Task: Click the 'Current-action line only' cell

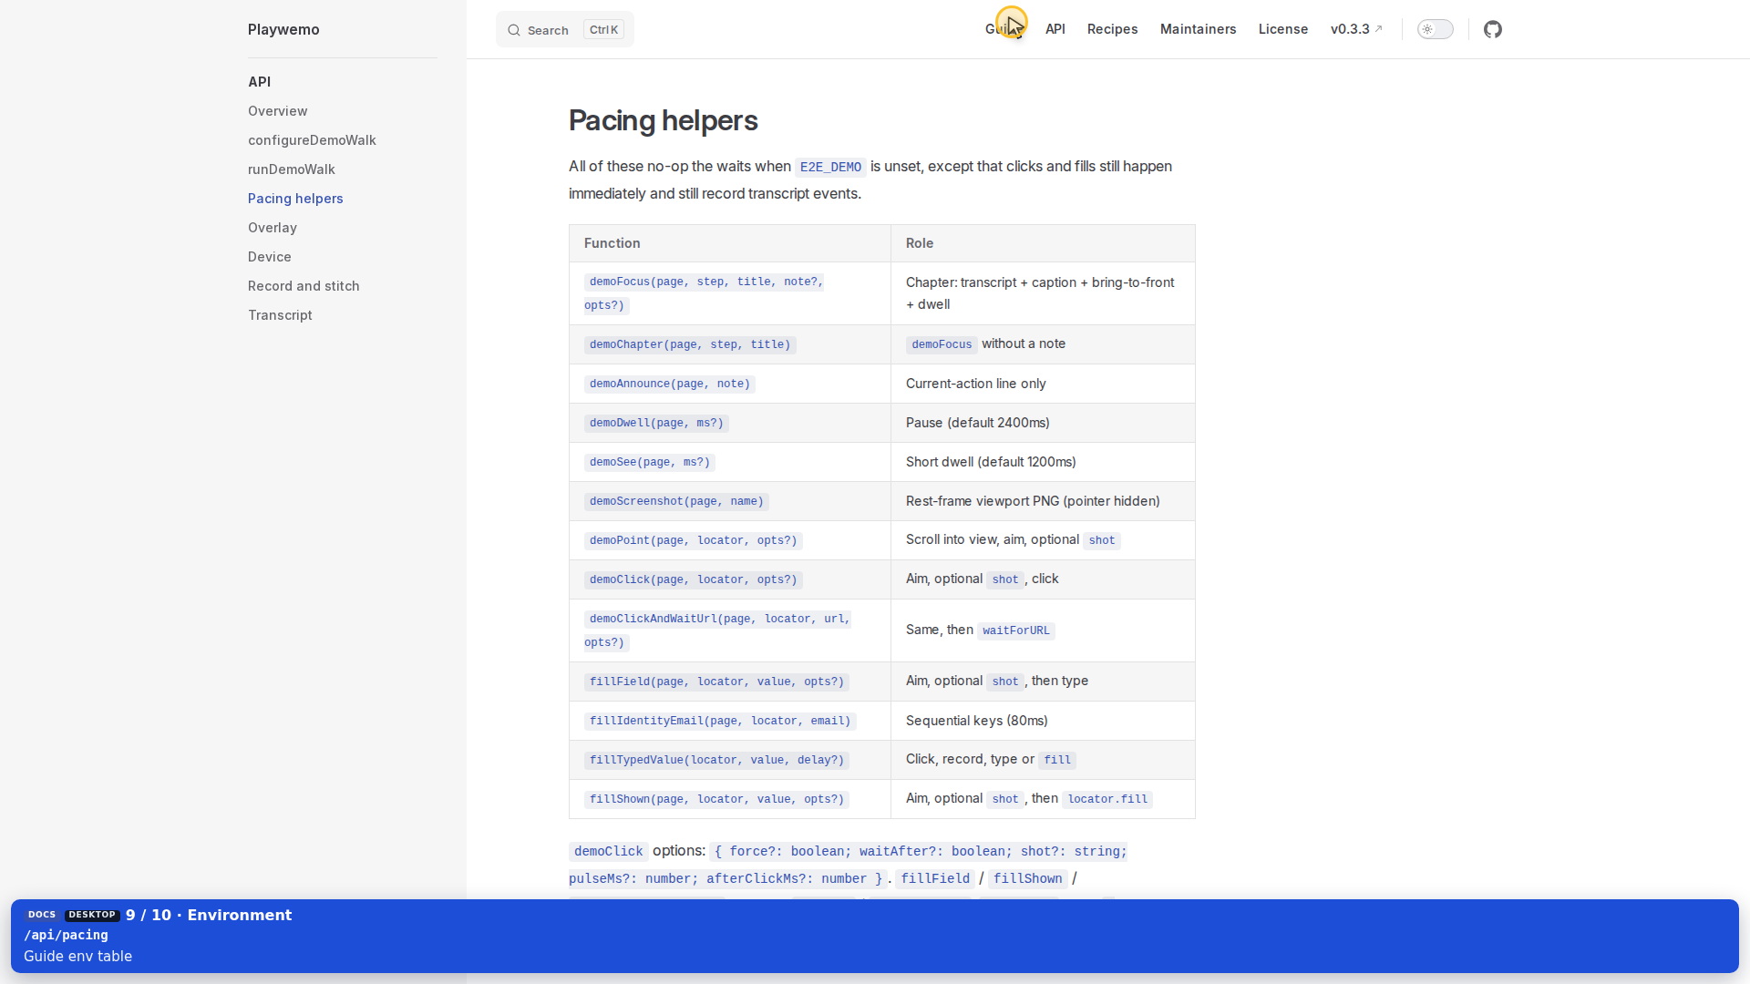Action: [x=1043, y=384]
